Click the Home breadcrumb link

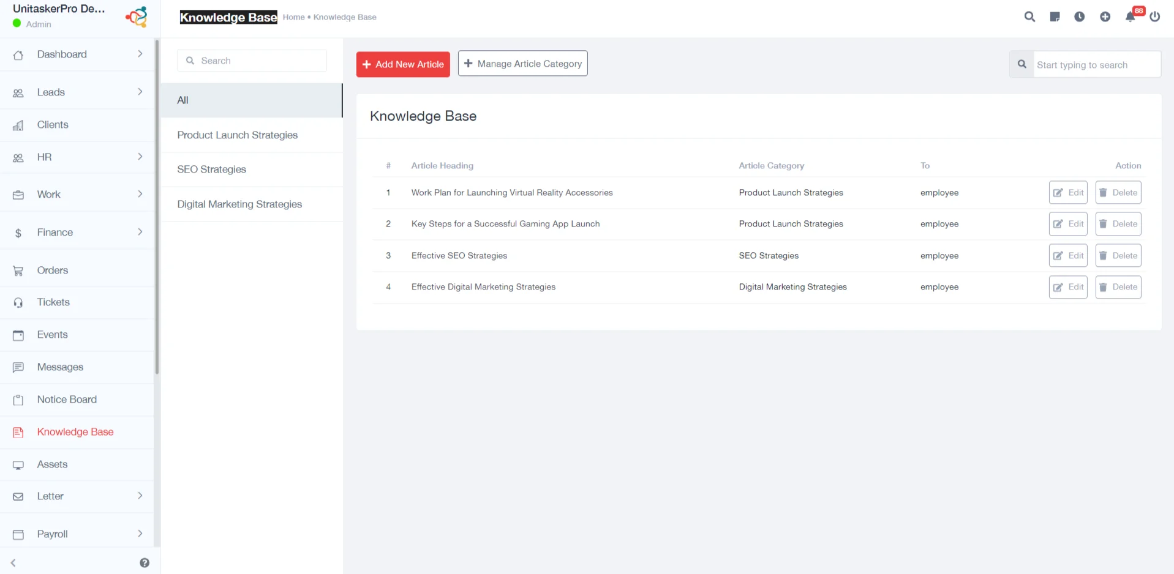click(x=293, y=17)
